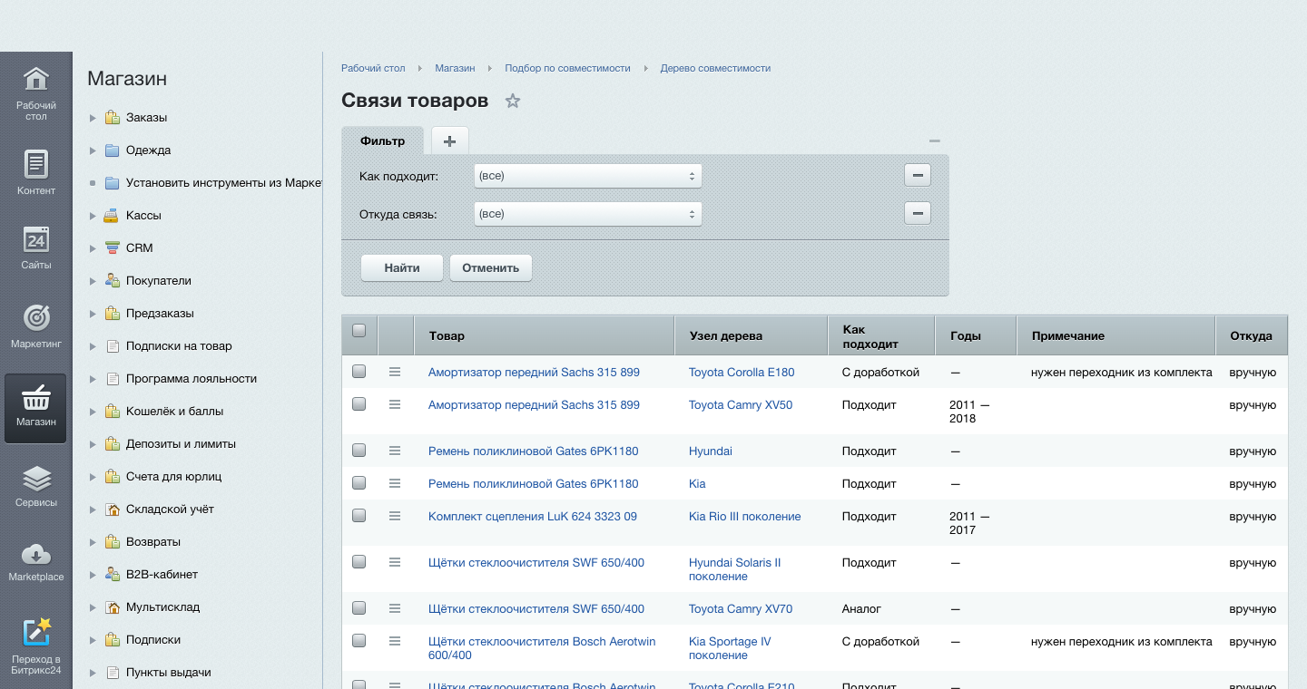This screenshot has height=689, width=1307.
Task: Expand the Одежда tree node
Action: [93, 150]
